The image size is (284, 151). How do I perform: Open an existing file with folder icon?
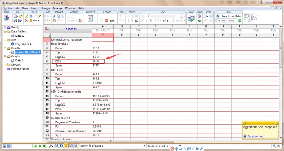pyautogui.click(x=21, y=16)
